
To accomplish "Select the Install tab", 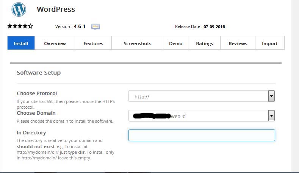I will [21, 44].
